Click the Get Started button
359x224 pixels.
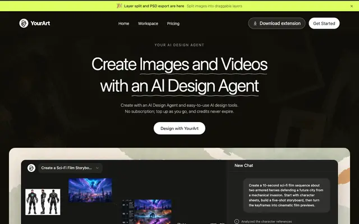[324, 24]
